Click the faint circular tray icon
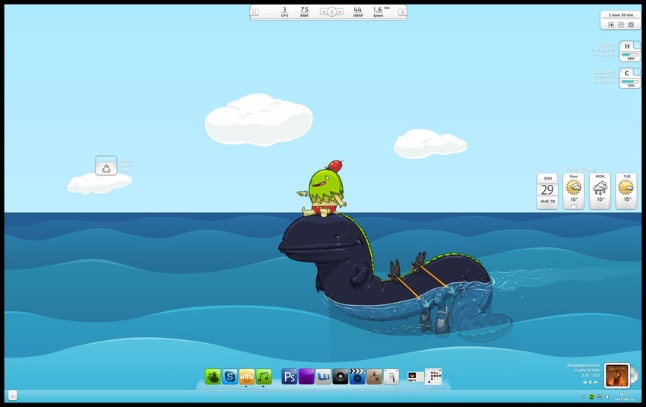Image resolution: width=646 pixels, height=407 pixels. 584,396
